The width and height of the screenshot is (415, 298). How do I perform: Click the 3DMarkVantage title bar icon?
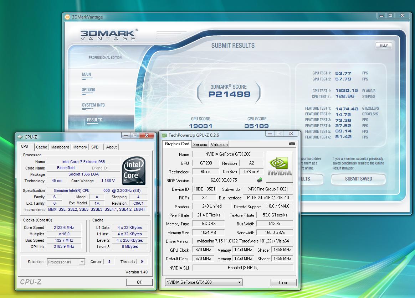(67, 17)
